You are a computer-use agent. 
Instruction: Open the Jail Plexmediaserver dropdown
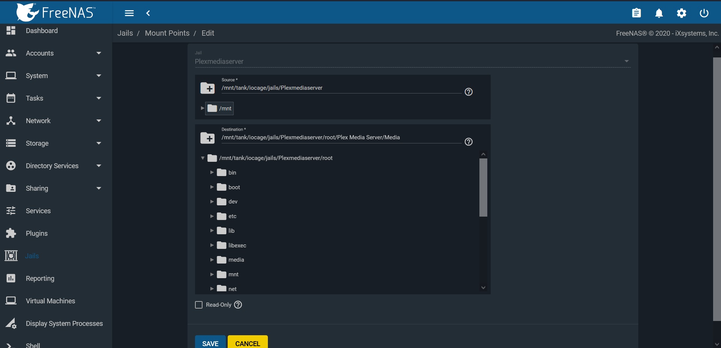coord(413,61)
